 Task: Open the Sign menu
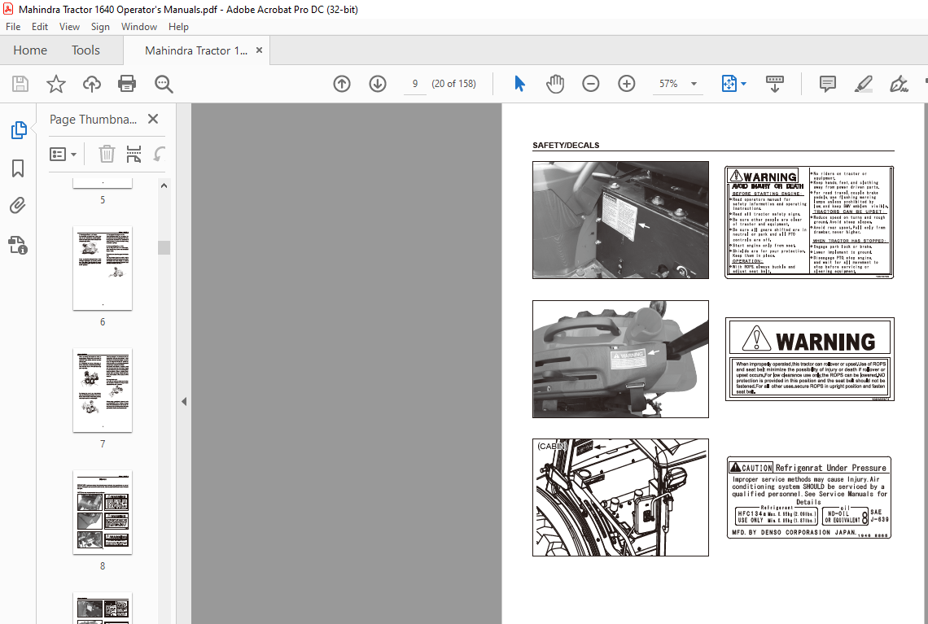[x=100, y=27]
